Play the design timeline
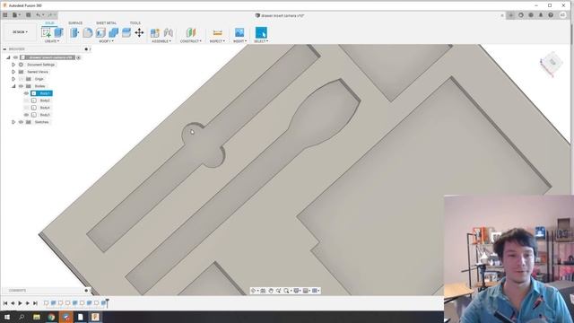This screenshot has height=323, width=574. [x=20, y=303]
